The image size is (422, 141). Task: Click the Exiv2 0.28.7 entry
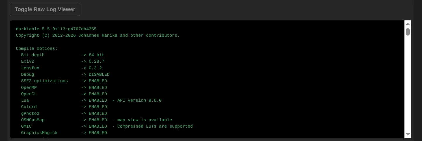point(63,61)
